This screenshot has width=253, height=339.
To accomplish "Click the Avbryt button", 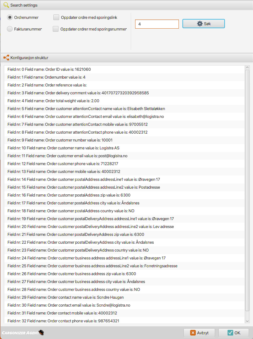I will point(199,333).
